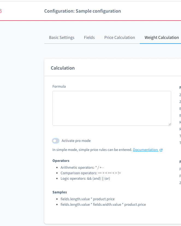Click the 'Formula' field label

coord(59,87)
